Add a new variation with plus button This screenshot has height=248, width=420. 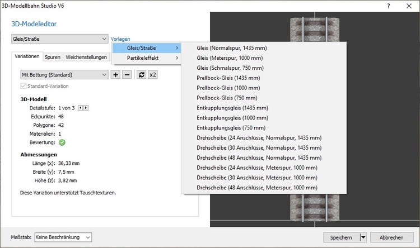115,75
